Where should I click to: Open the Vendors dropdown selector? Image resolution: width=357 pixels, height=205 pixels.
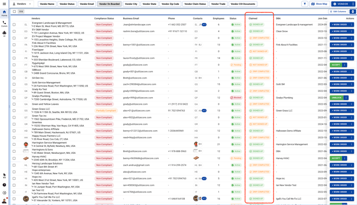22,4
